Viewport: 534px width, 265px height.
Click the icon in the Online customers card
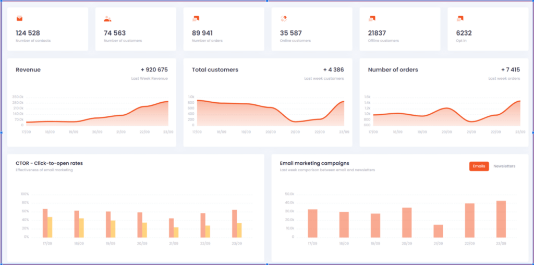coord(283,19)
